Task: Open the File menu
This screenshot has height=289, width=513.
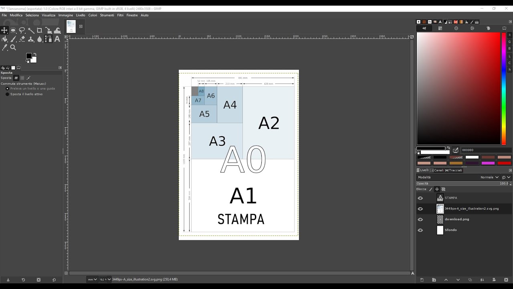Action: point(4,15)
